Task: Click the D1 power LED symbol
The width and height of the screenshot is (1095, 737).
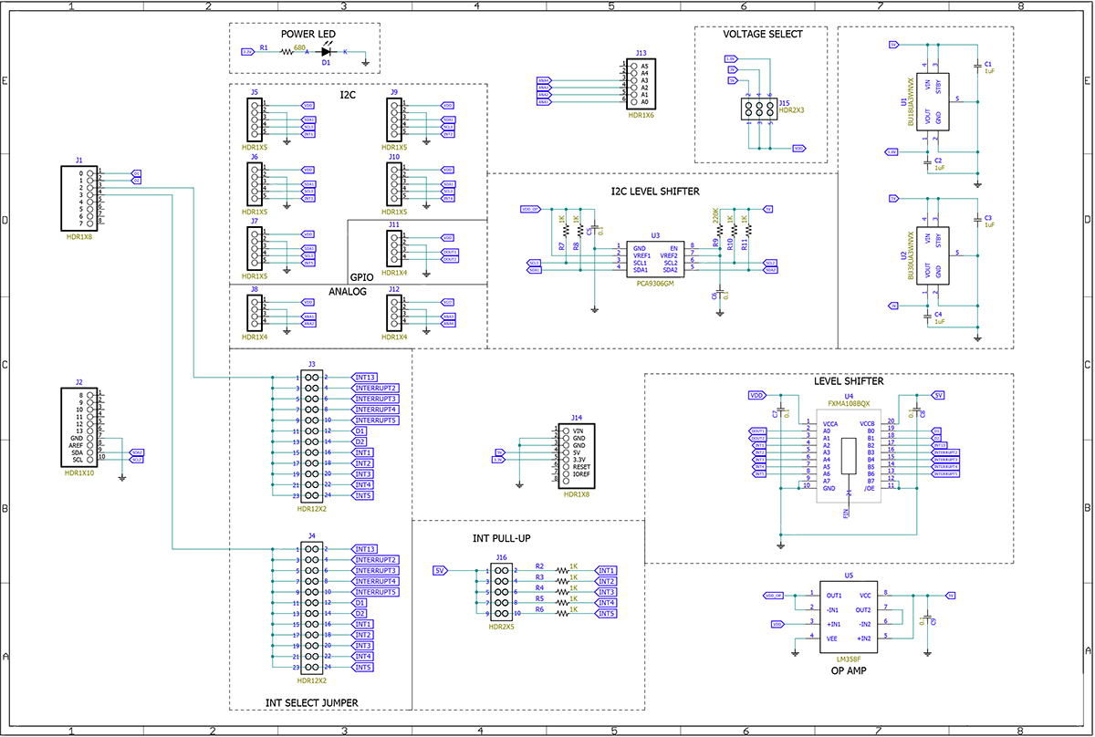Action: click(x=325, y=52)
